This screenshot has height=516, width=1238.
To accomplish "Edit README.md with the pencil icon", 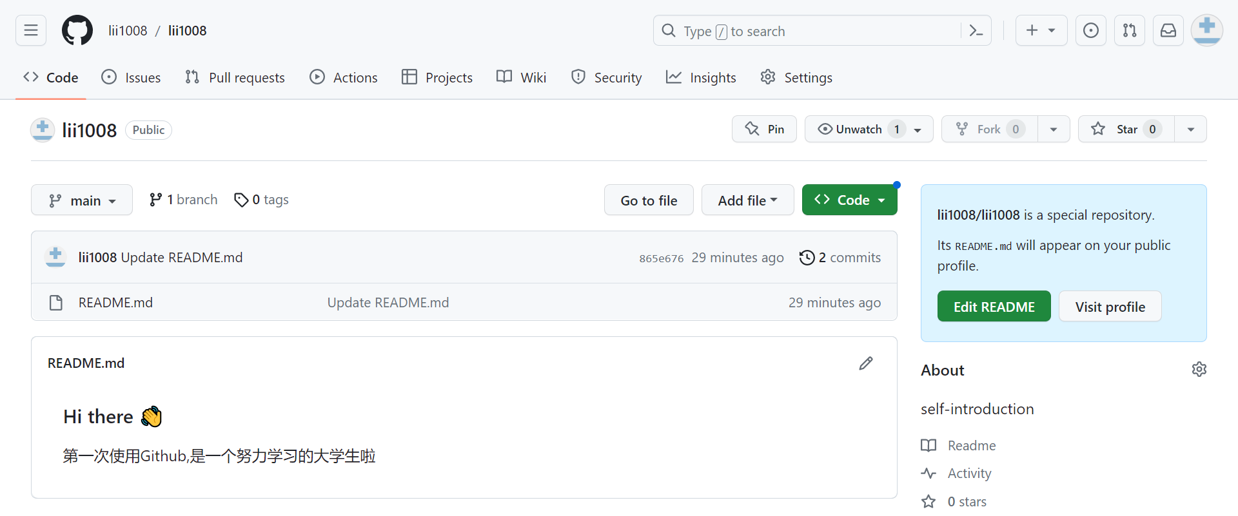I will [866, 363].
